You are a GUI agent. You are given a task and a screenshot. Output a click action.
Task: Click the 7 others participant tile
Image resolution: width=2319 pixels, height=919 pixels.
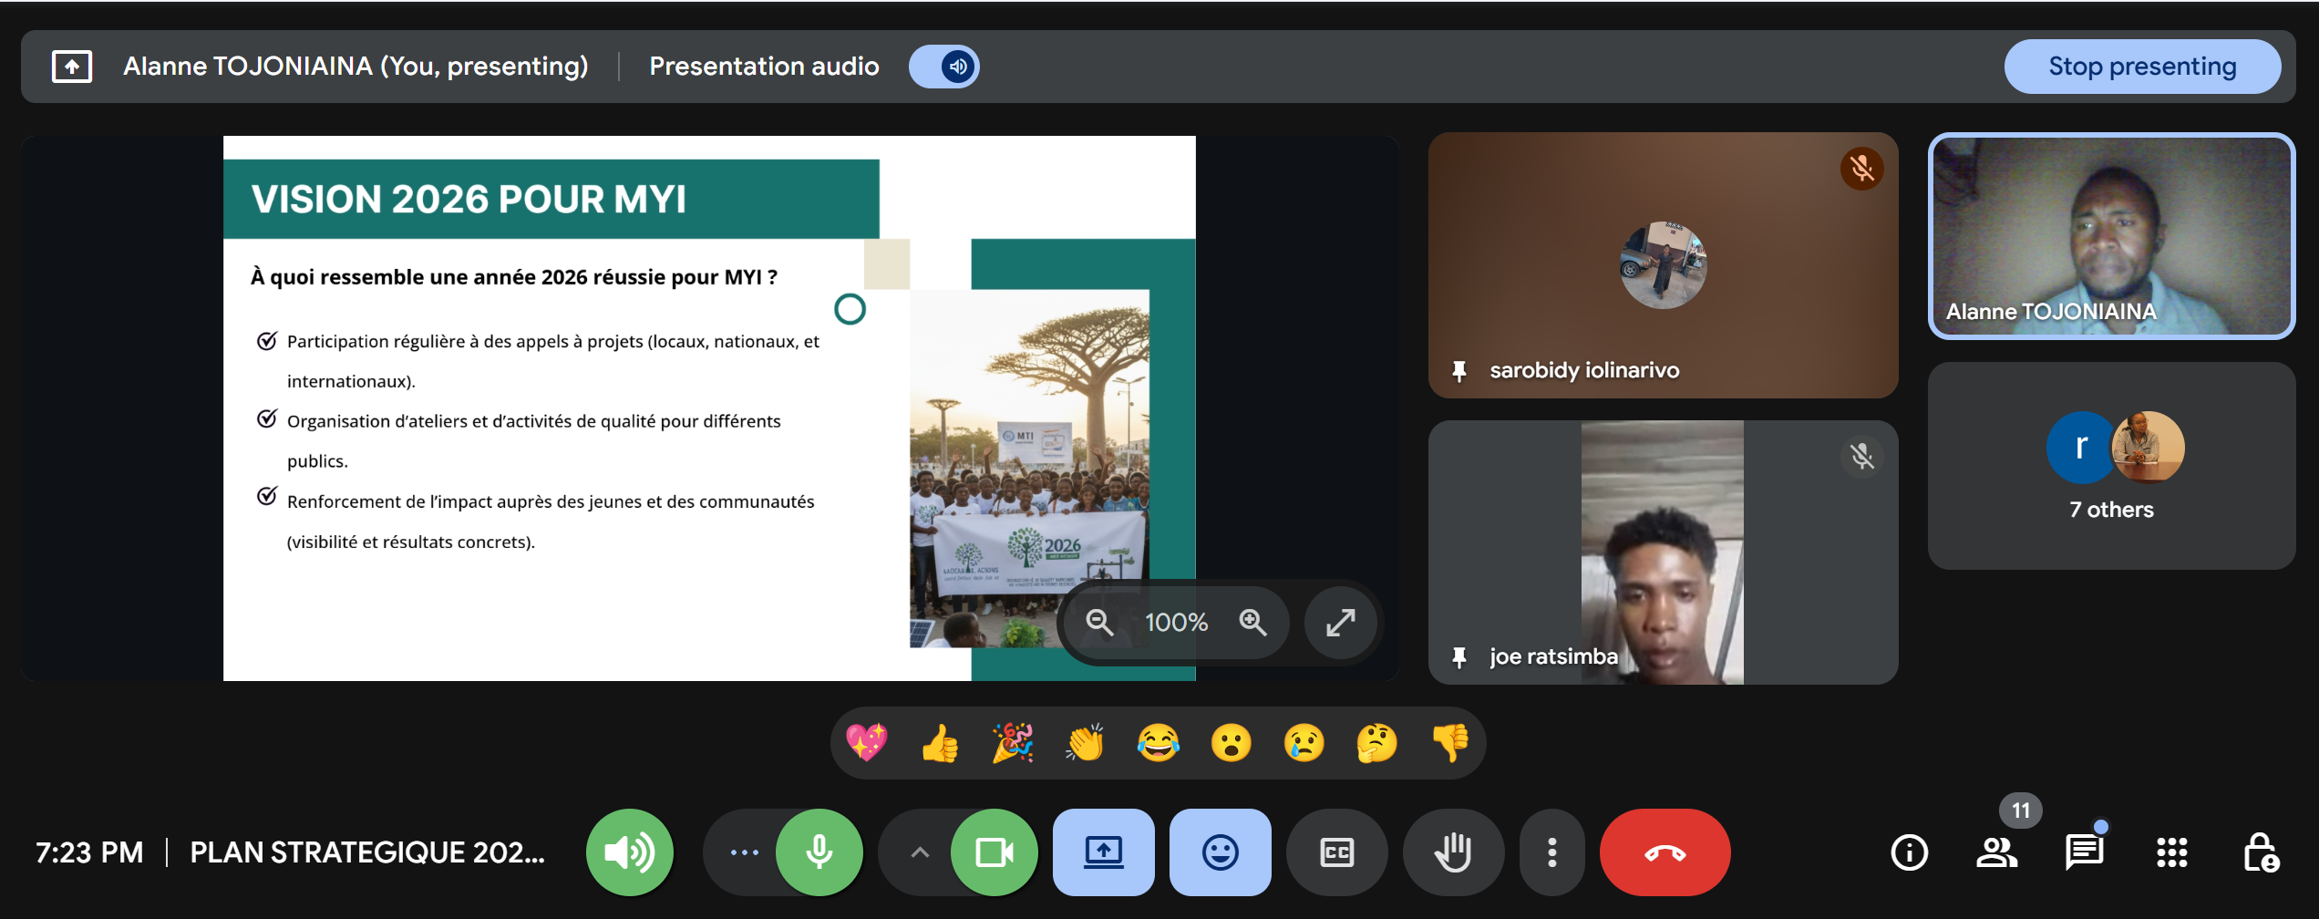tap(2111, 466)
